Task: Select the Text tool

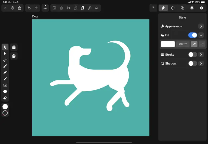Action: click(5, 85)
